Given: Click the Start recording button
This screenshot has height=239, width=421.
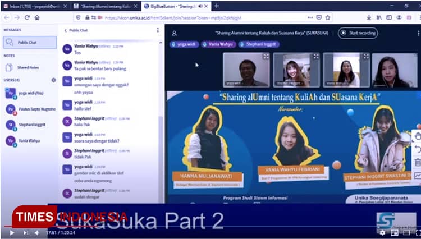Looking at the screenshot, I should [358, 33].
